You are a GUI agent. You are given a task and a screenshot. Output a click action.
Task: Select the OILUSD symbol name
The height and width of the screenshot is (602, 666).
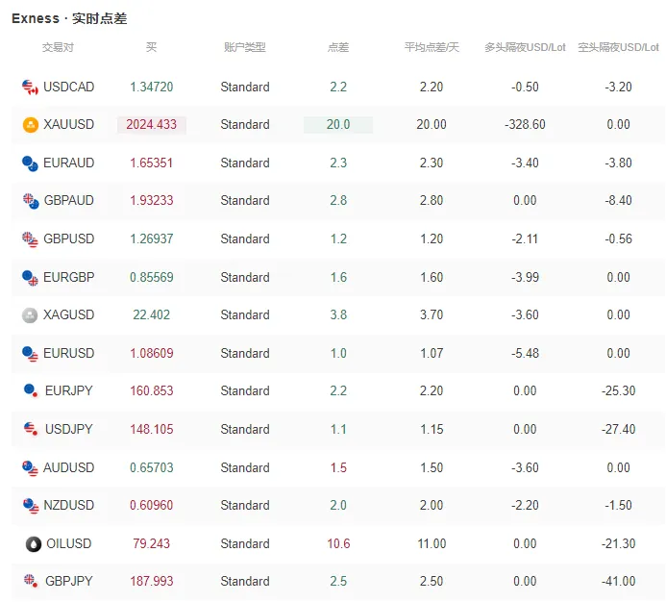69,543
